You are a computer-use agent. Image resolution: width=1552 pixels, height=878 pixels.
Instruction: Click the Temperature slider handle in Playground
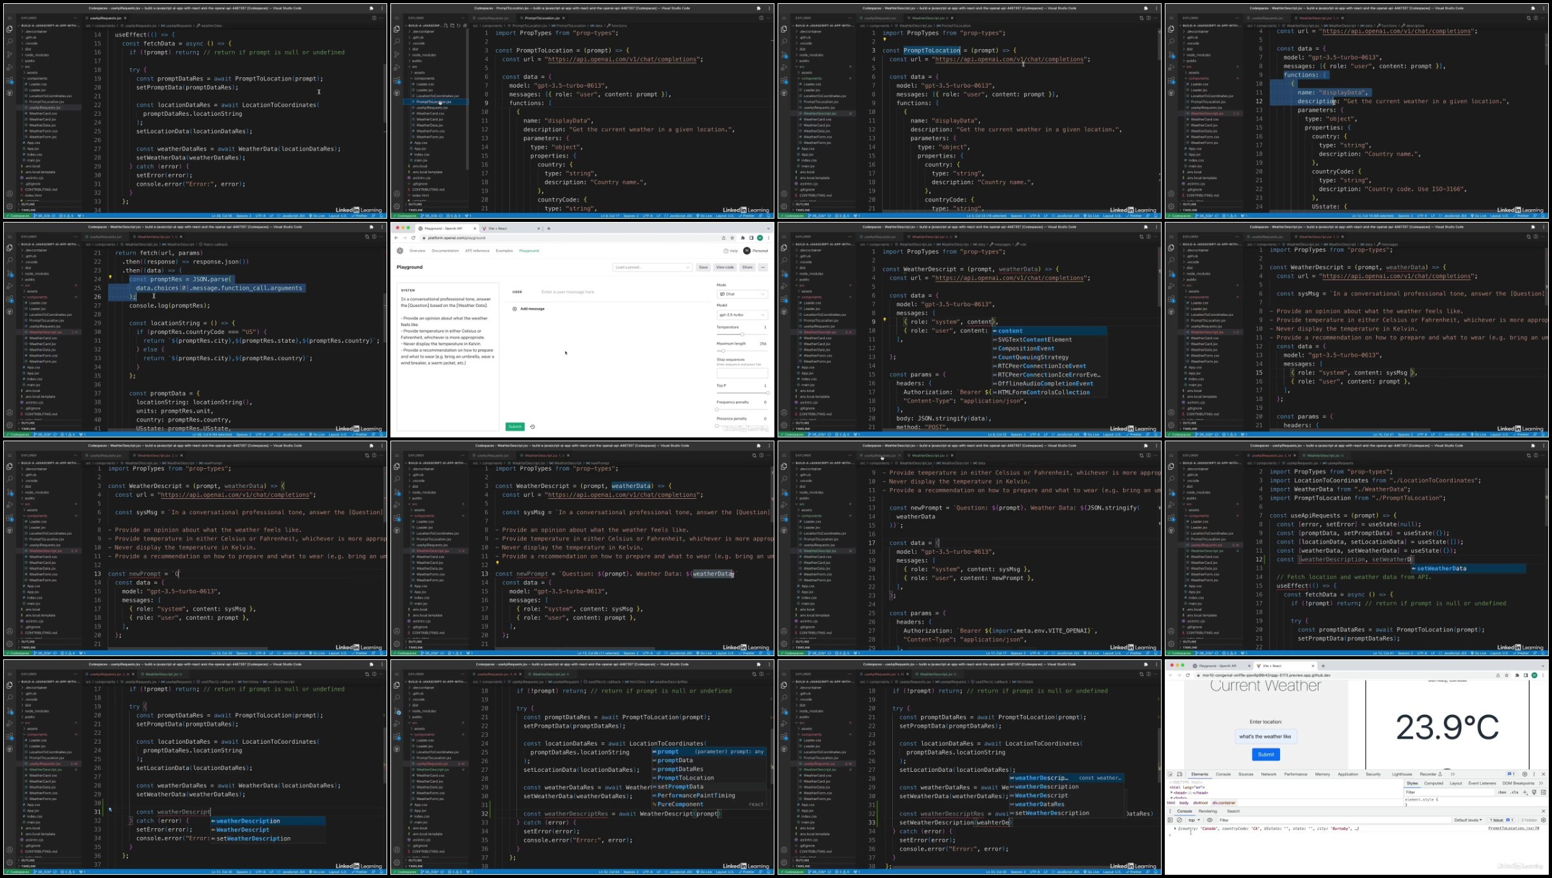742,334
